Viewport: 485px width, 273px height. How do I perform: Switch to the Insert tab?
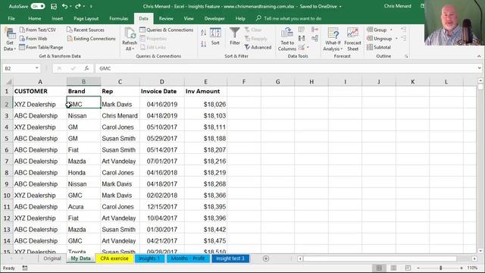click(58, 18)
